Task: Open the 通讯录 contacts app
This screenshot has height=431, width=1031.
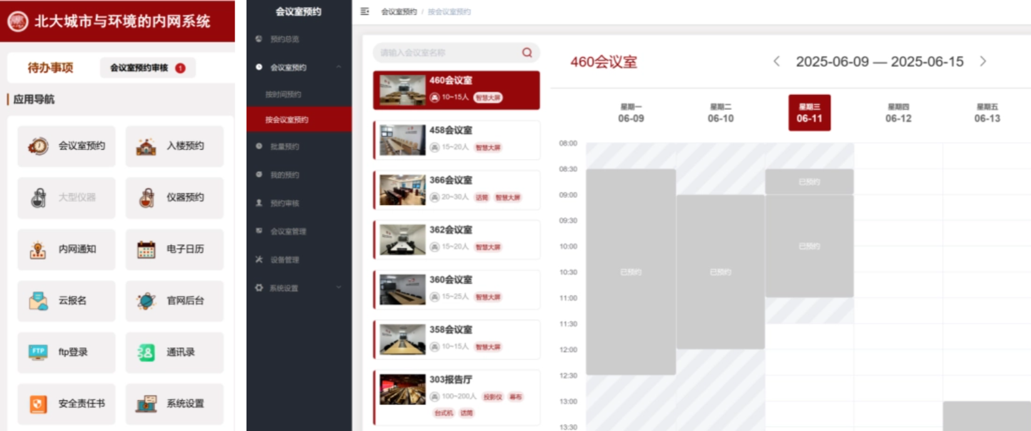Action: [x=175, y=352]
